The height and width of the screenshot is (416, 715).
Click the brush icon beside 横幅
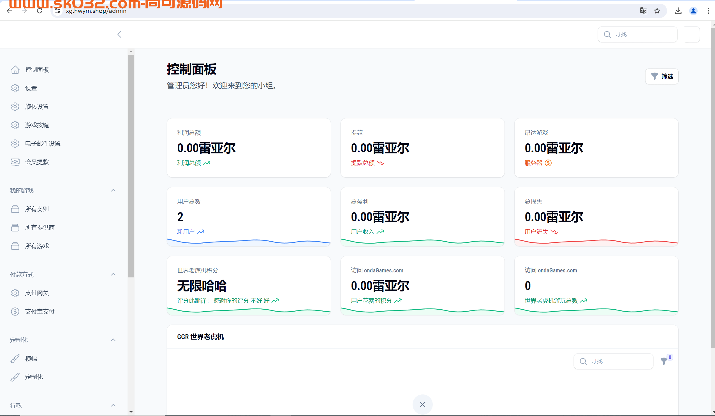[15, 359]
